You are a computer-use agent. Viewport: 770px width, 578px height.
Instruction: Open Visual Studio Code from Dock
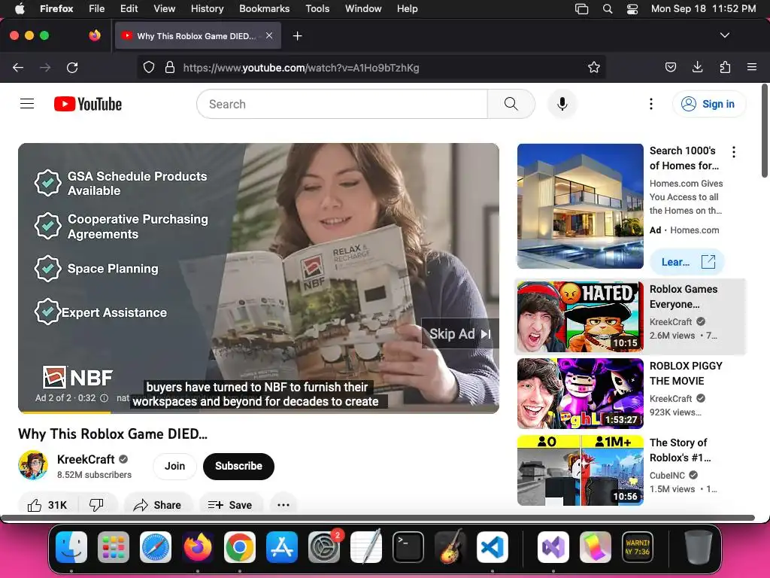point(492,547)
